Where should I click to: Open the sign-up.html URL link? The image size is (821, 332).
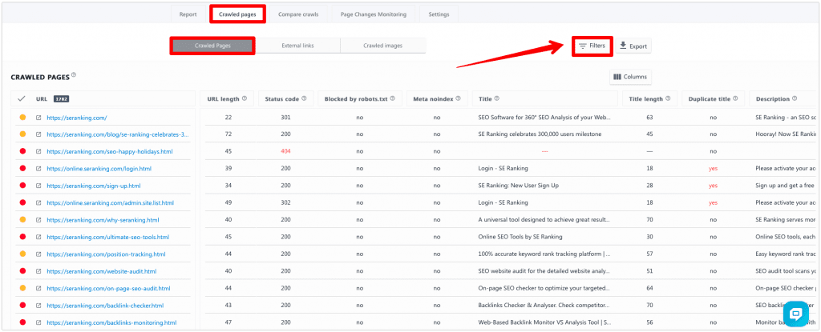94,186
